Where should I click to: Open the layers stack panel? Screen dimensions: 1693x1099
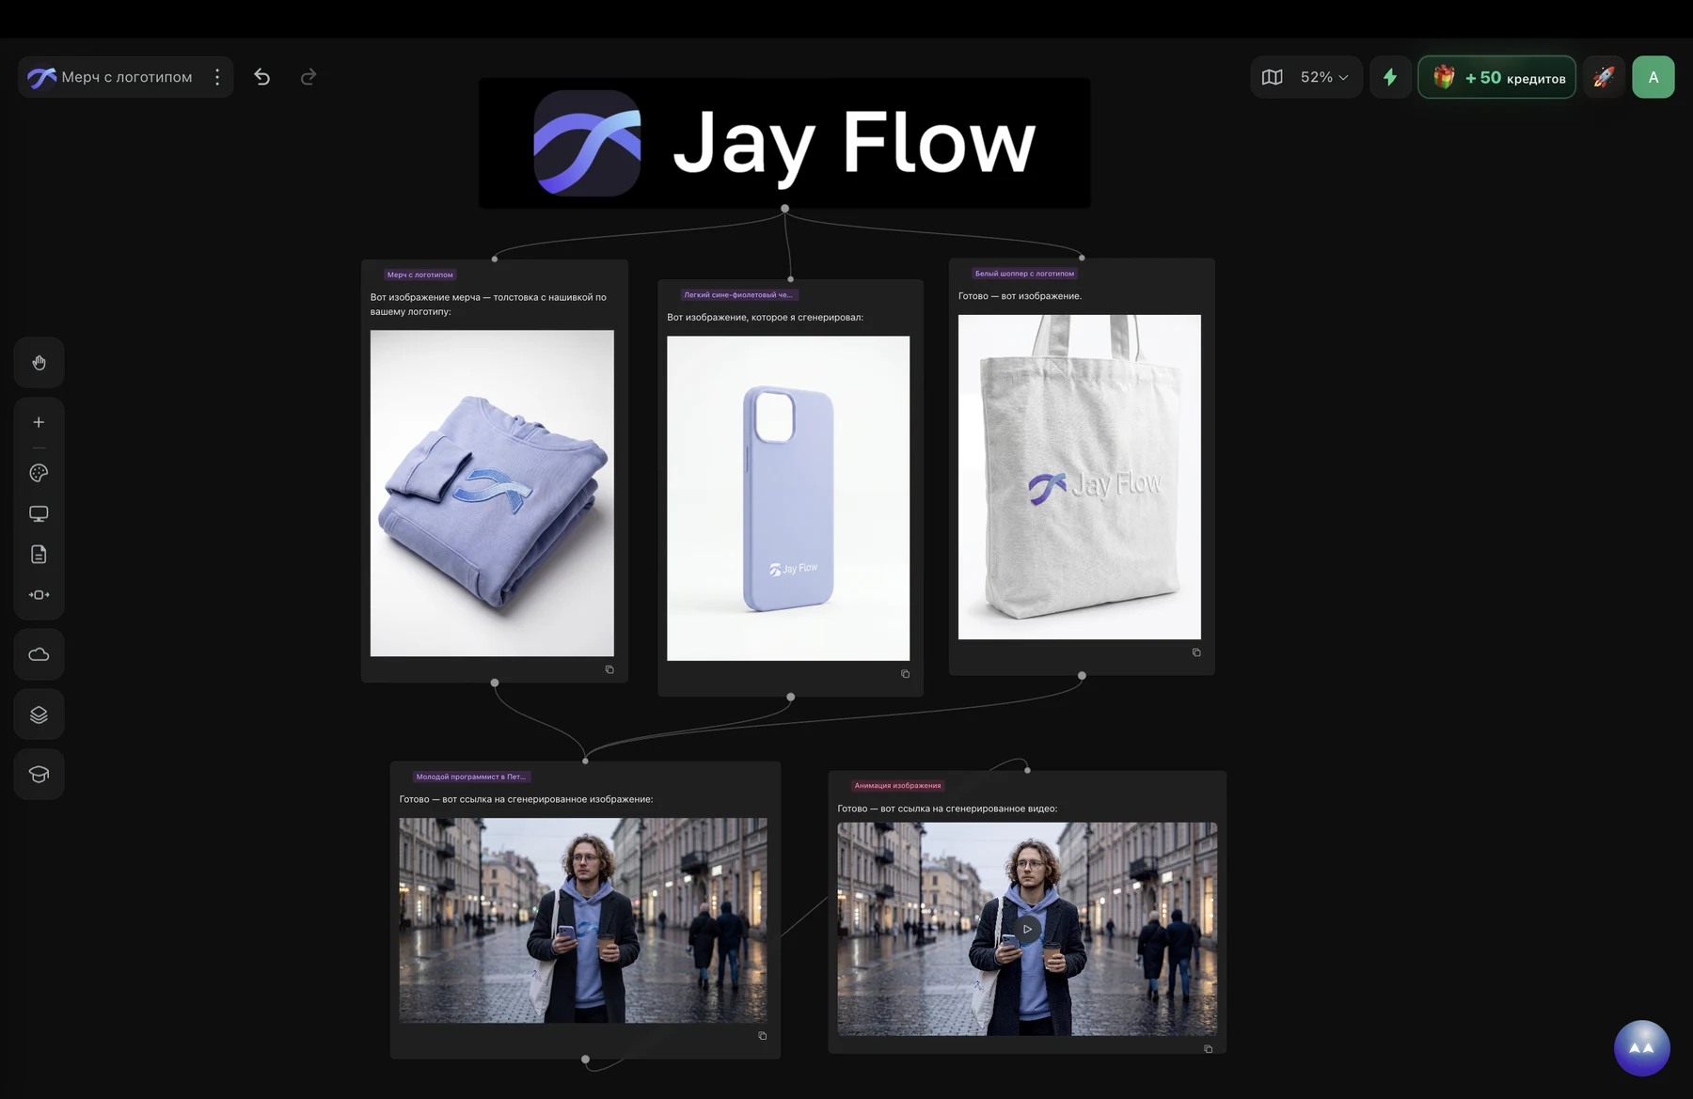coord(39,714)
